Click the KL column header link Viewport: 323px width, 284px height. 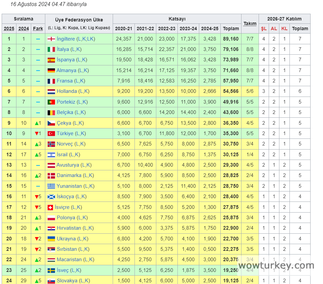click(x=284, y=29)
